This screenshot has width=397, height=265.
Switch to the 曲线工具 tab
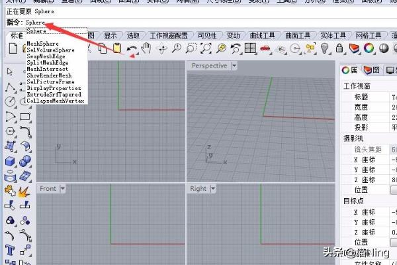[262, 36]
